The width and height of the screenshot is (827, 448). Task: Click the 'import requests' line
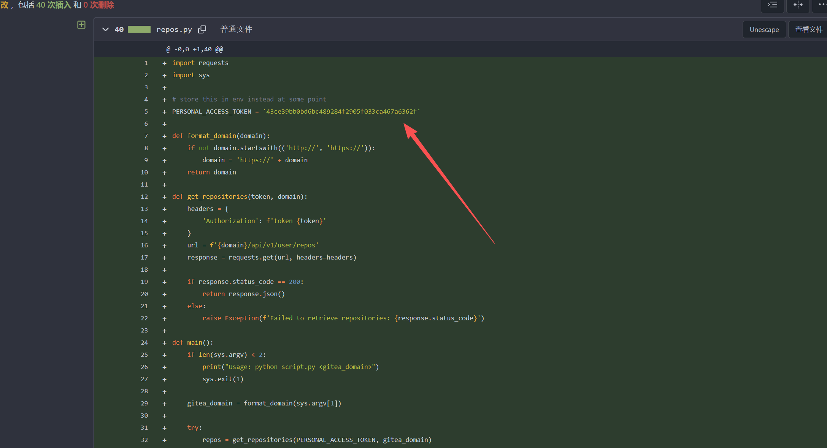(200, 63)
